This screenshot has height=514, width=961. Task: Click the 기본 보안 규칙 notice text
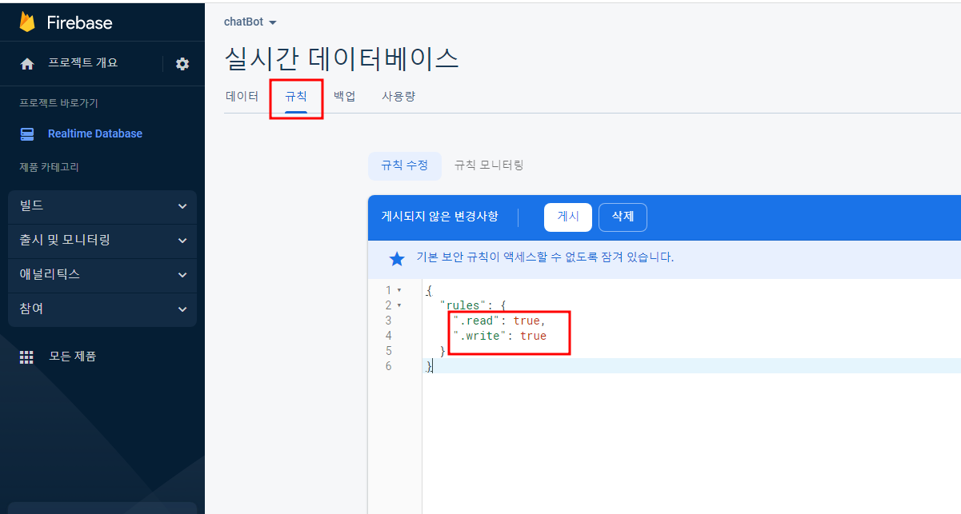coord(545,257)
